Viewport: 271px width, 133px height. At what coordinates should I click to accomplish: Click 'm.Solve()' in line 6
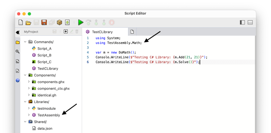[x=183, y=62]
